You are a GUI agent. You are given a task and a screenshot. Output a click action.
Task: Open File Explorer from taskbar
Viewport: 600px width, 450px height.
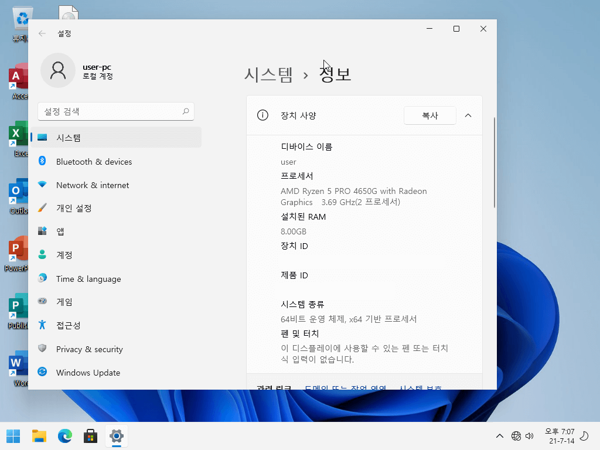click(39, 436)
